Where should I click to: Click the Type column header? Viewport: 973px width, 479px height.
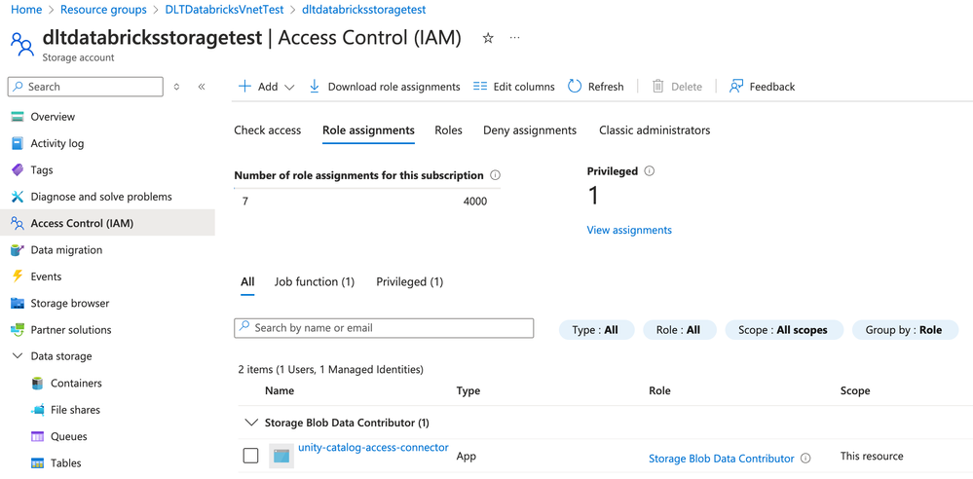point(468,391)
